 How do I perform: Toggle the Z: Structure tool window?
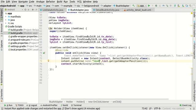click(2, 30)
